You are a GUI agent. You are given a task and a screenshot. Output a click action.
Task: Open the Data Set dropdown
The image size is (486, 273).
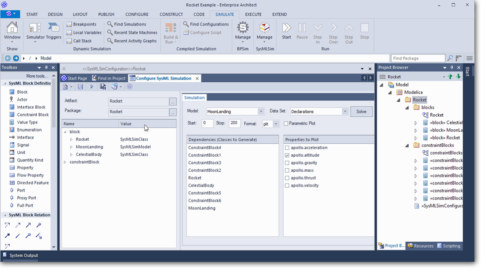345,111
